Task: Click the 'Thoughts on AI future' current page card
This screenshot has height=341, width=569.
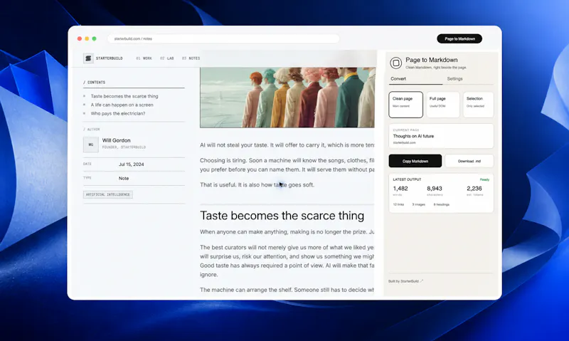Action: point(441,136)
